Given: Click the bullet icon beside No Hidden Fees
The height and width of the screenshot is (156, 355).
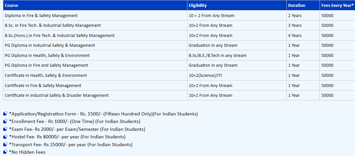Looking at the screenshot, I should [x=5, y=152].
